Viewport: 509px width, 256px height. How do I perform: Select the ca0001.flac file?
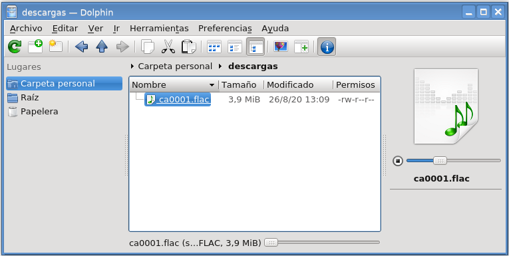pos(178,100)
